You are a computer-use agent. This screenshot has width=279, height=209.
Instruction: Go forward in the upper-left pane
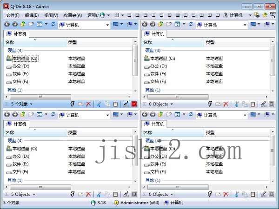[x=15, y=24]
